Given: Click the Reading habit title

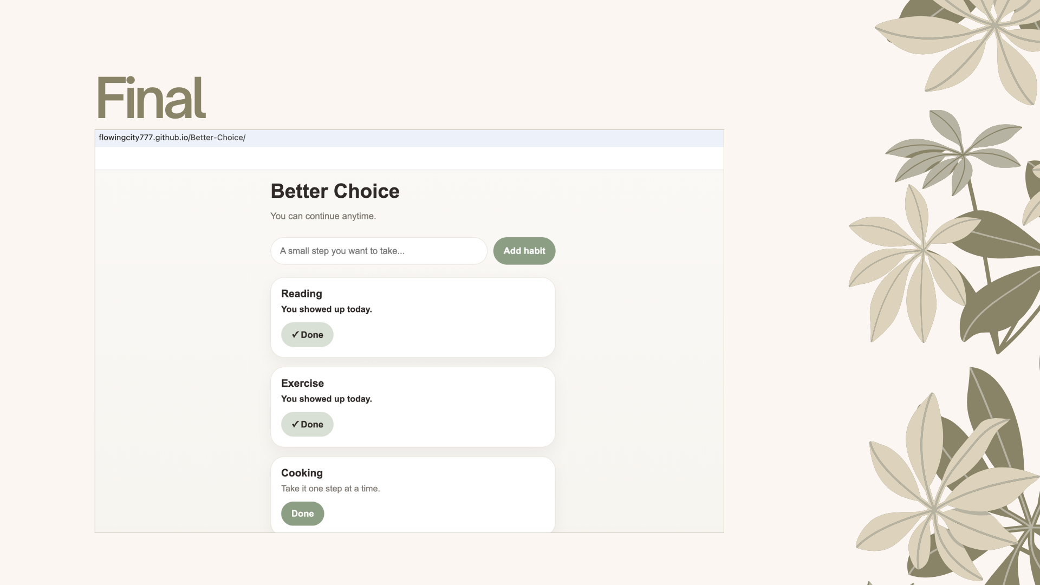Looking at the screenshot, I should (301, 294).
